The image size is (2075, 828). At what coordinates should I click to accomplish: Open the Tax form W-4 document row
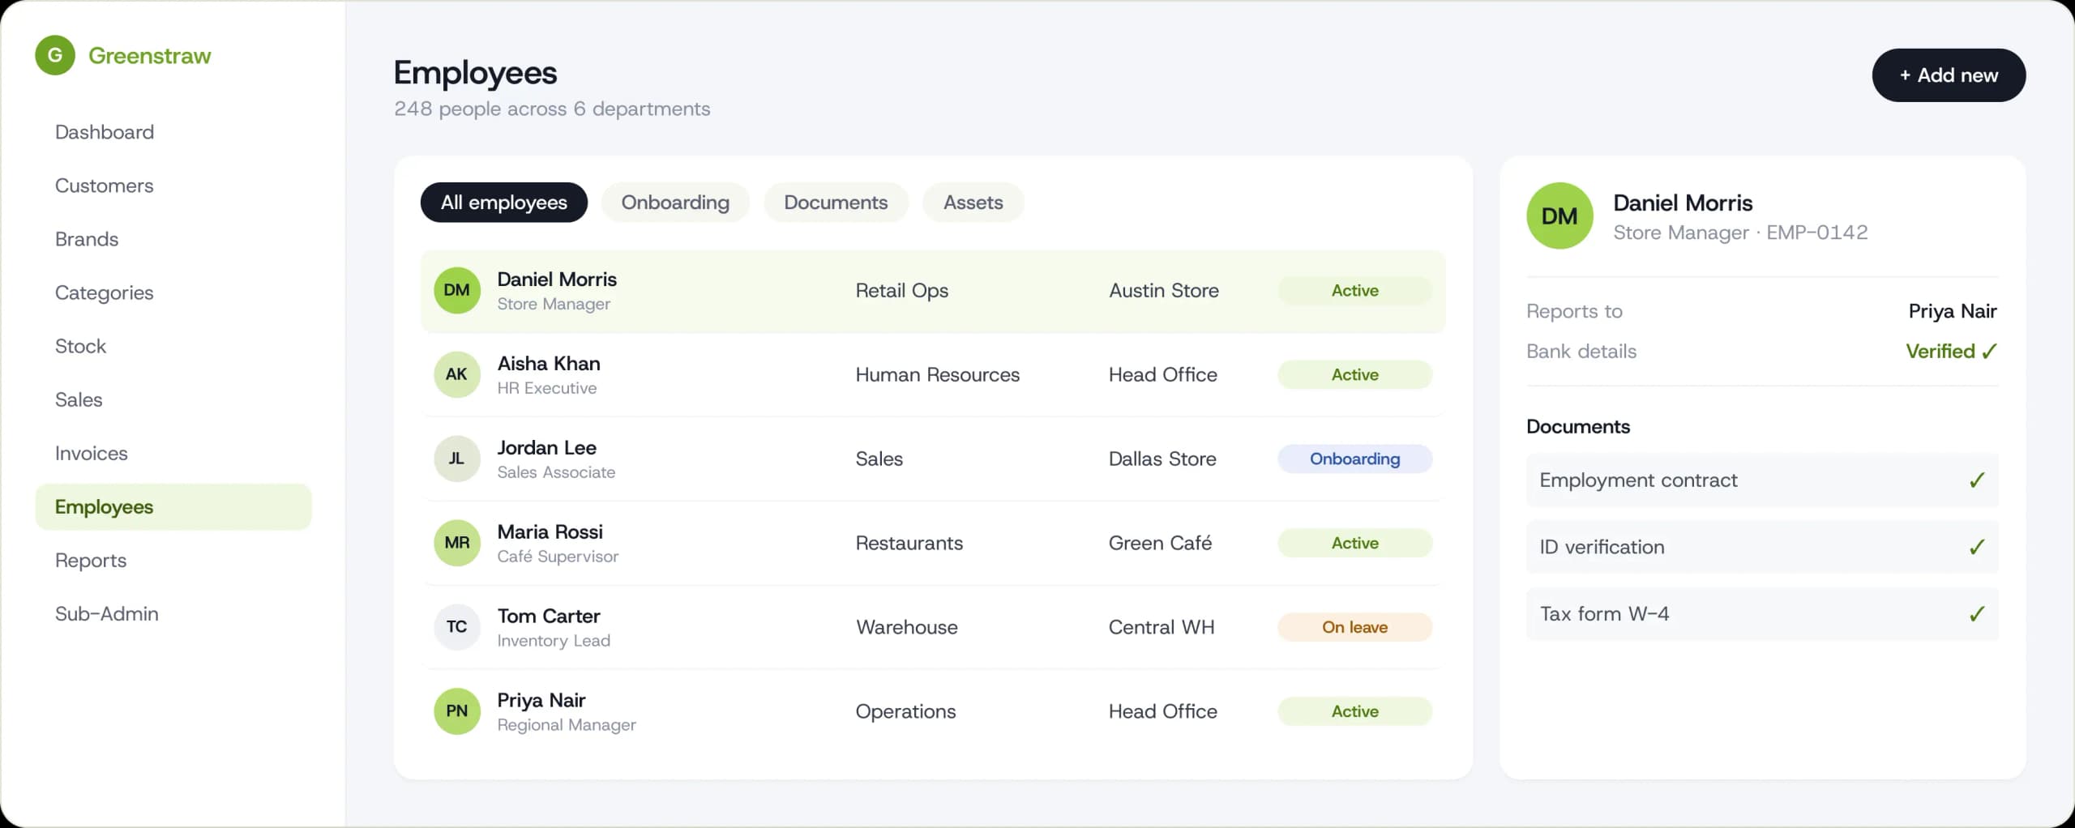coord(1762,614)
